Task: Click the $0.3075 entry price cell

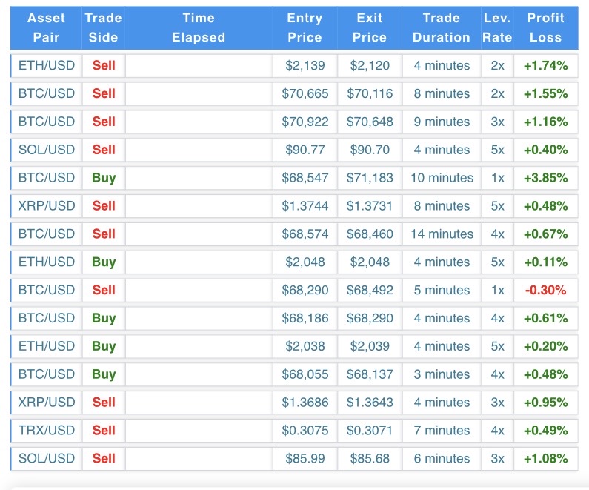Action: click(x=305, y=431)
